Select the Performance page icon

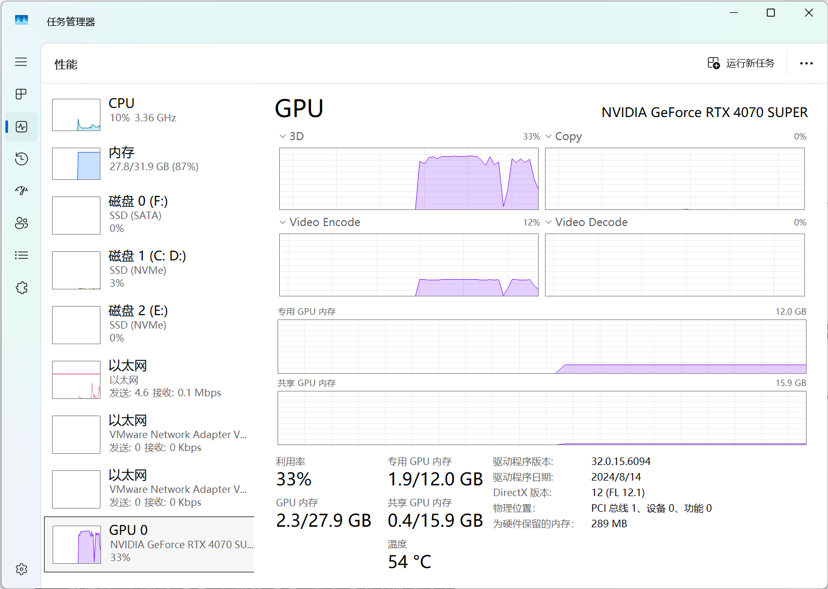[x=21, y=127]
